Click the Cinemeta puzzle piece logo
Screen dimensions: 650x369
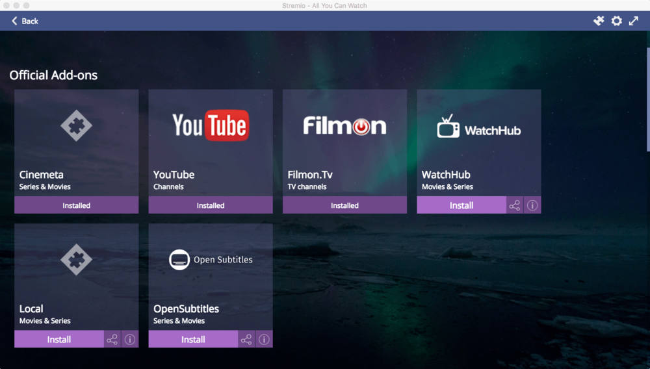point(76,125)
